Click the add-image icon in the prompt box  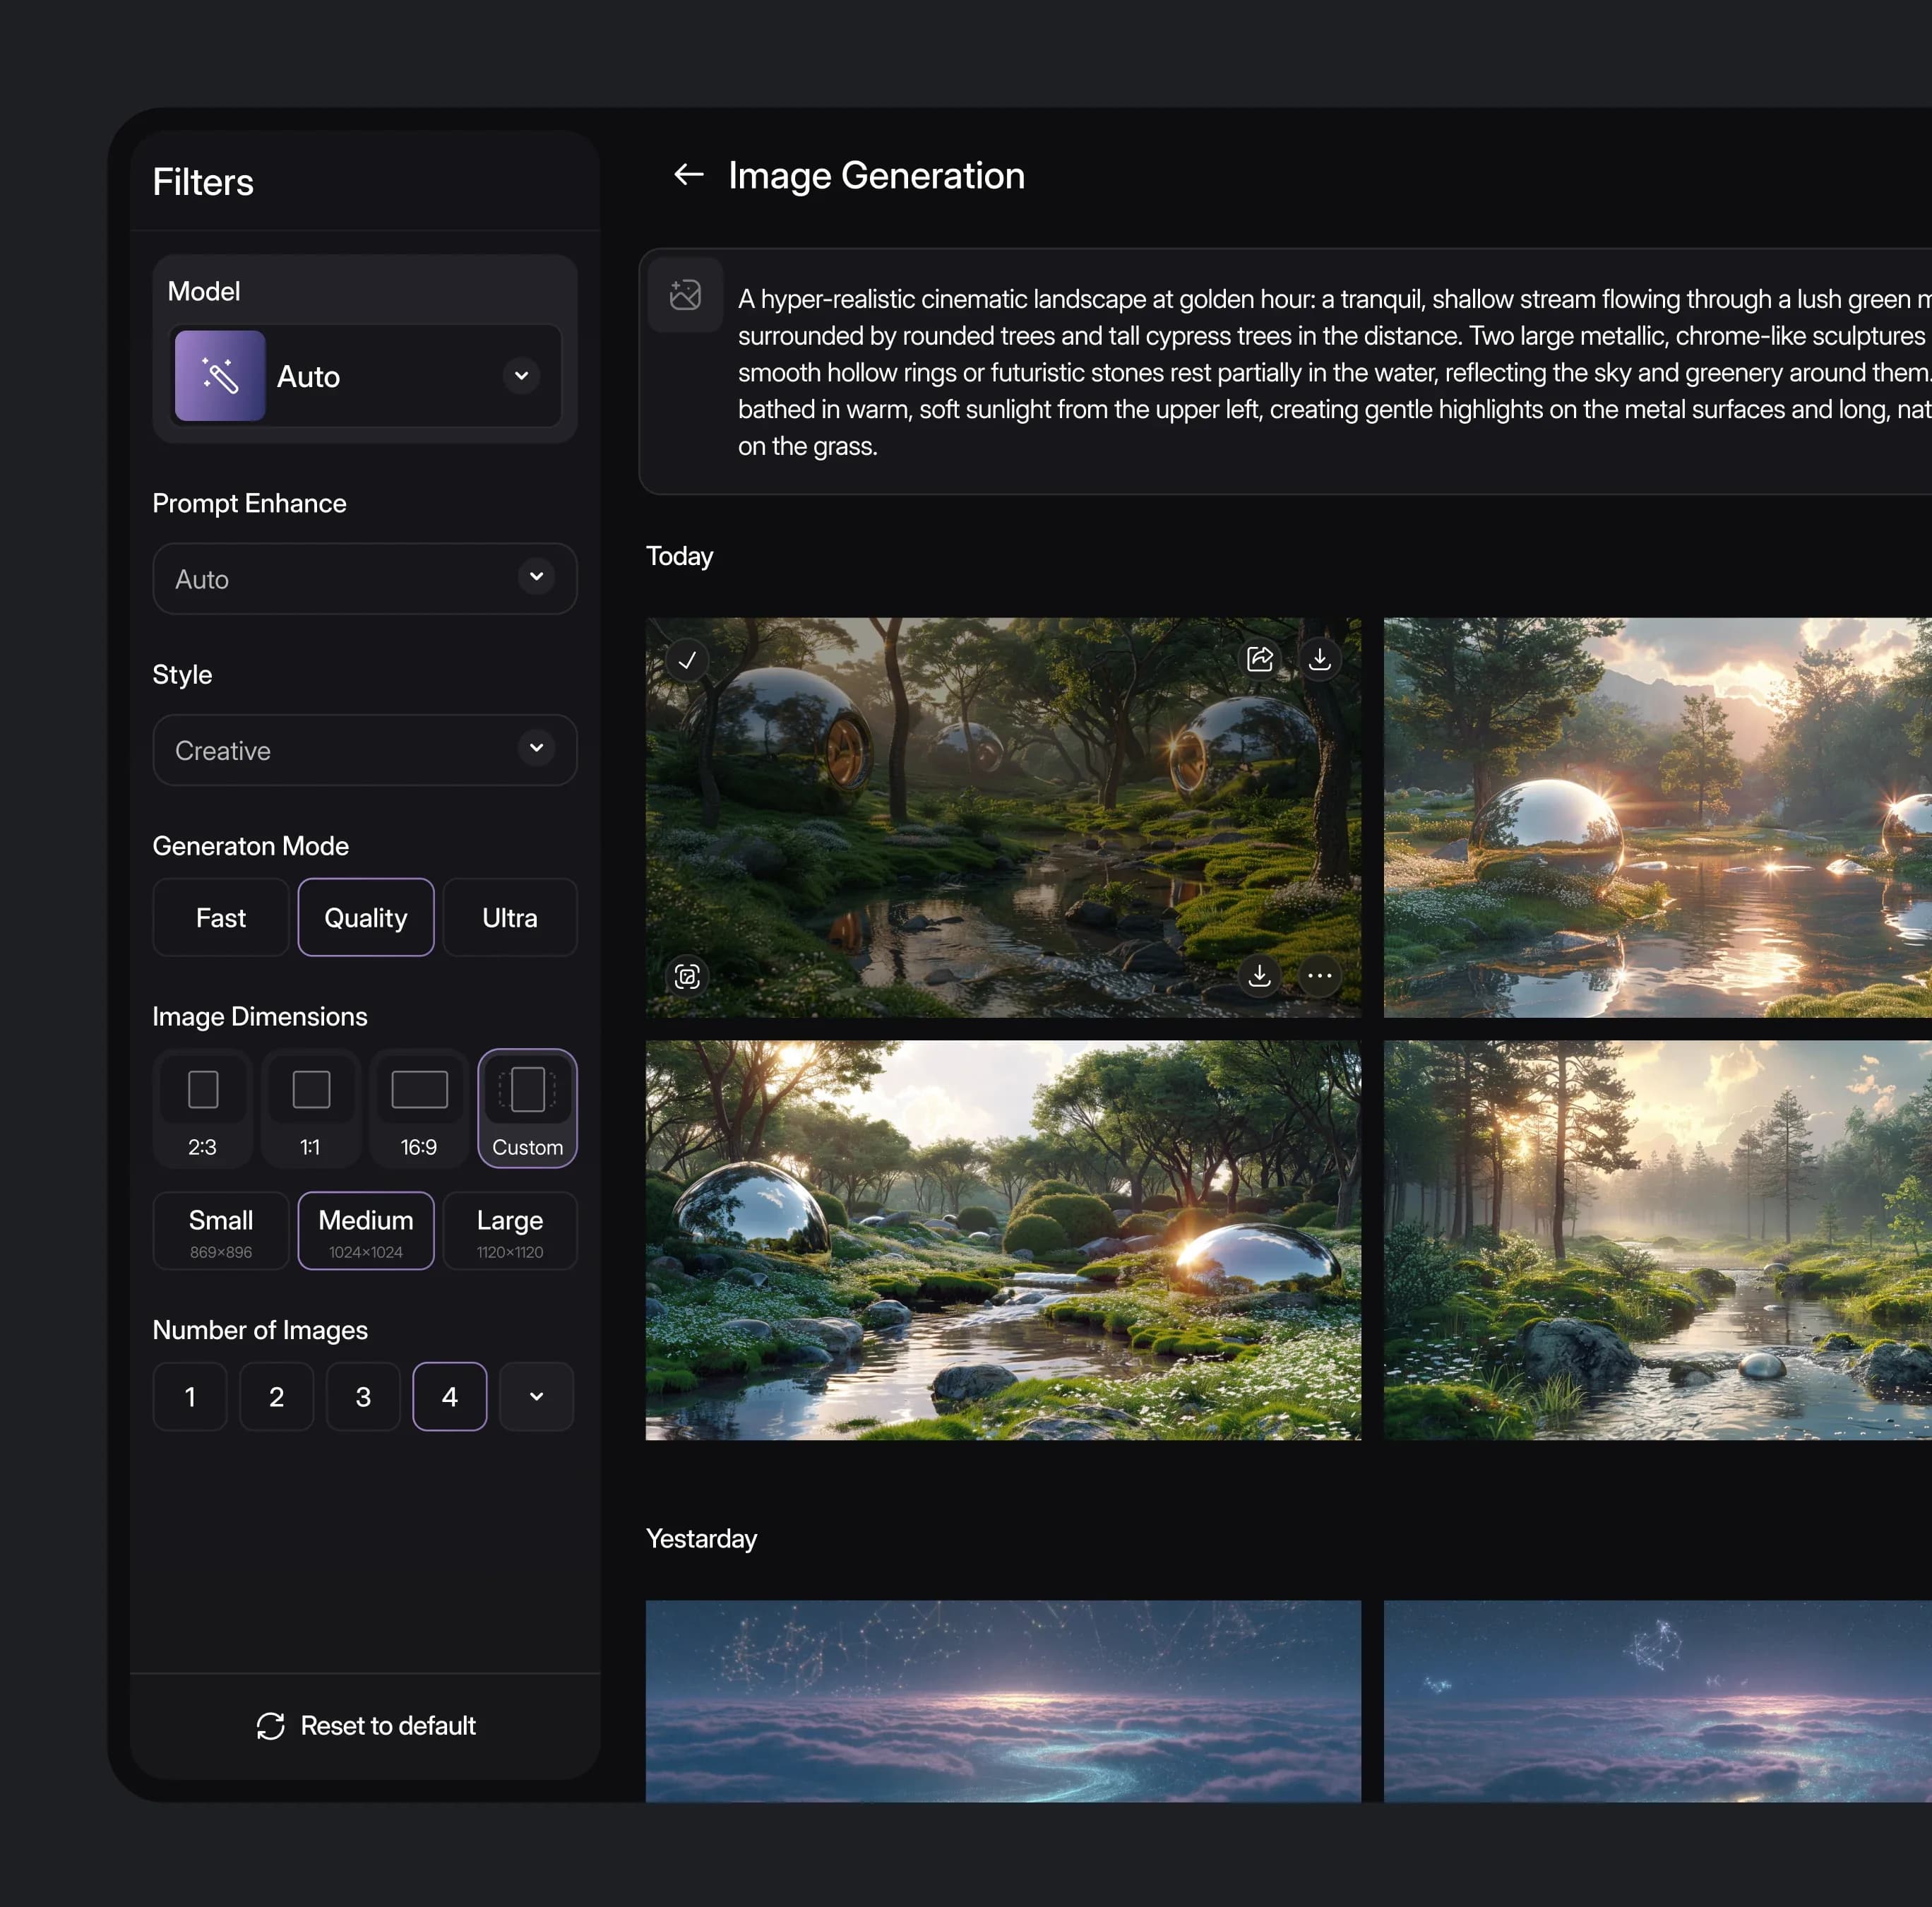click(685, 295)
